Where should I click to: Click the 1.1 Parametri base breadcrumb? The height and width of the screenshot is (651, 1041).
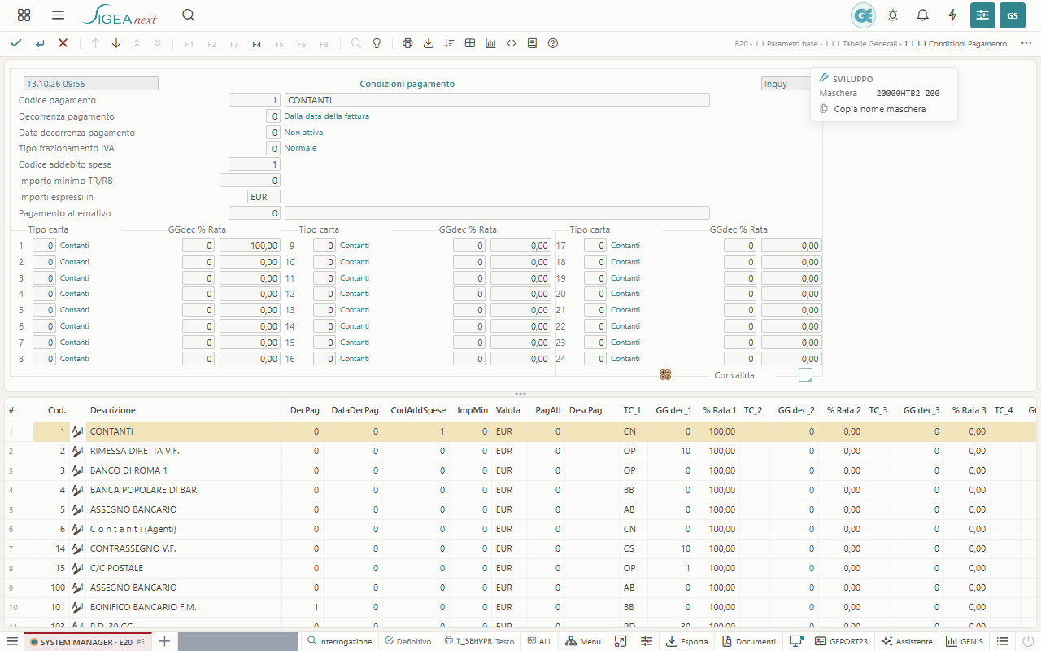pos(786,44)
